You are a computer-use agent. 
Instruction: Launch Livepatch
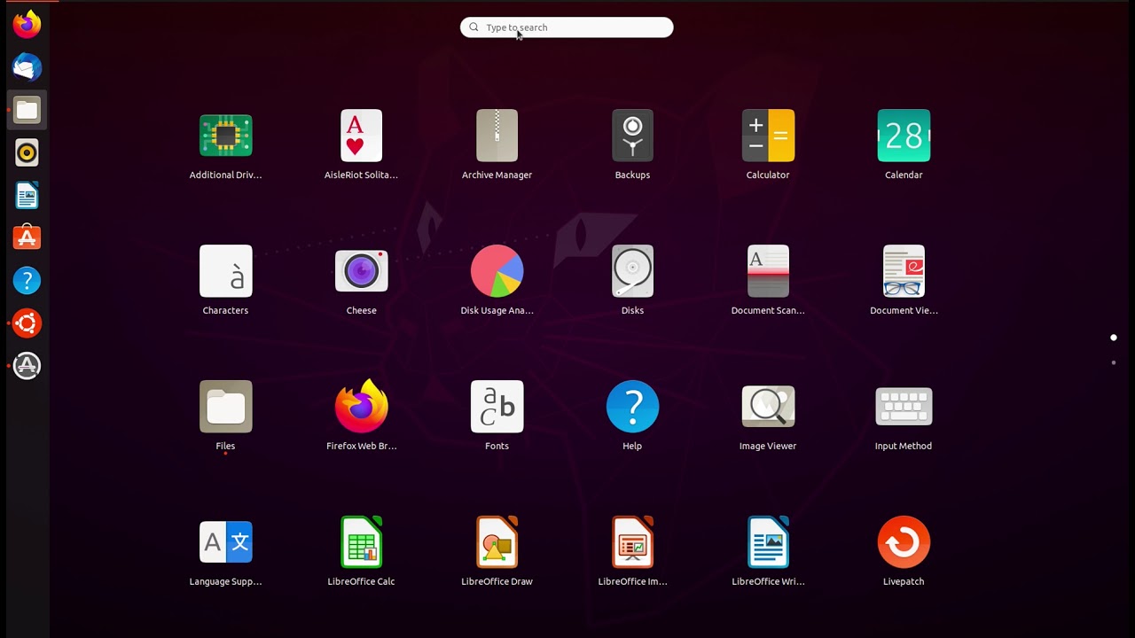[904, 543]
